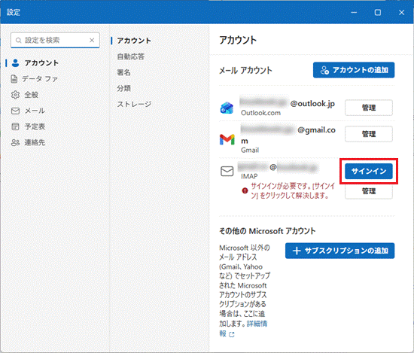Click the メール envelope icon in sidebar
414x353 pixels.
click(15, 111)
